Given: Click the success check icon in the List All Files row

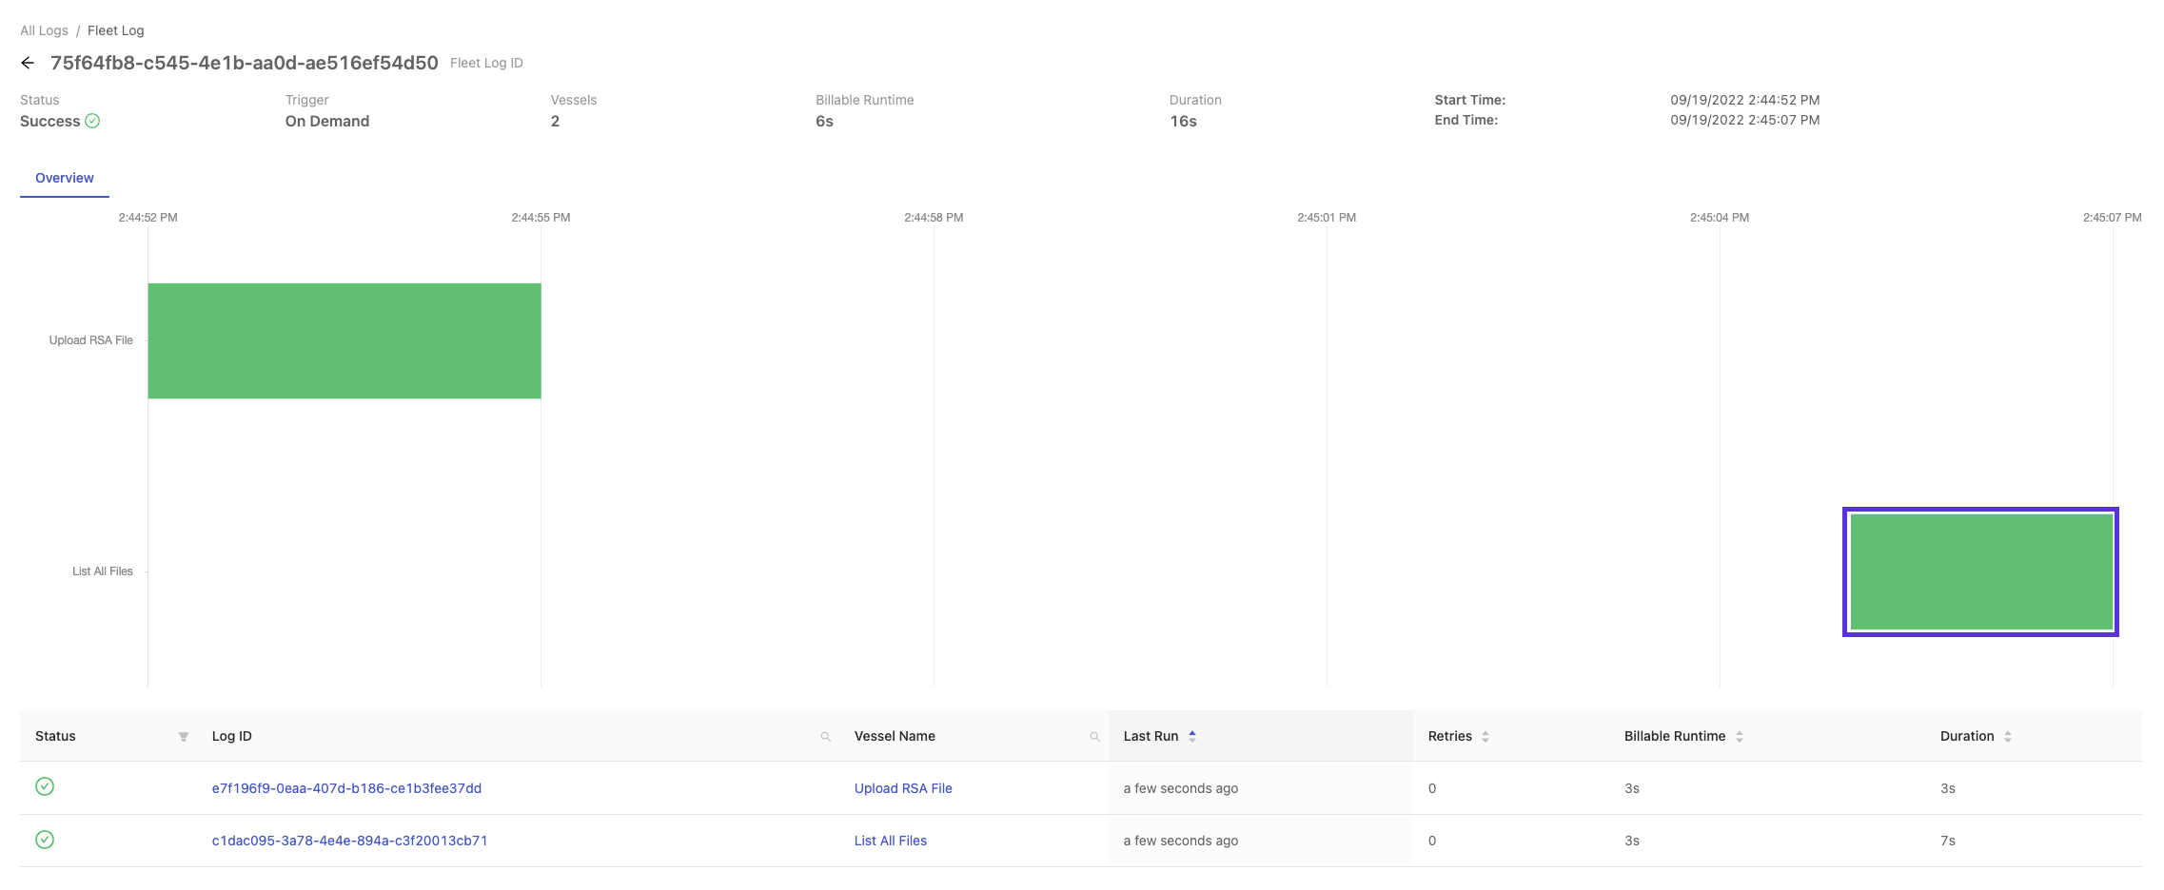Looking at the screenshot, I should (x=45, y=840).
